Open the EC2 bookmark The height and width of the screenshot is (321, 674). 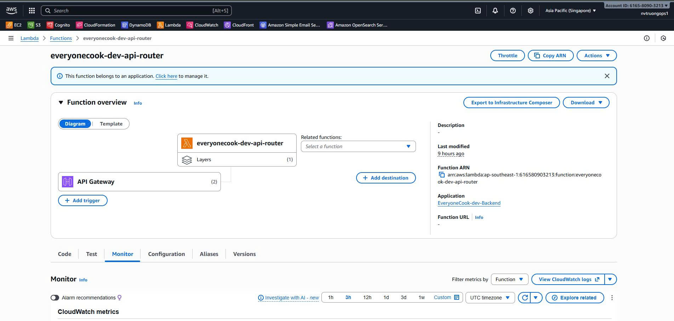pyautogui.click(x=14, y=25)
